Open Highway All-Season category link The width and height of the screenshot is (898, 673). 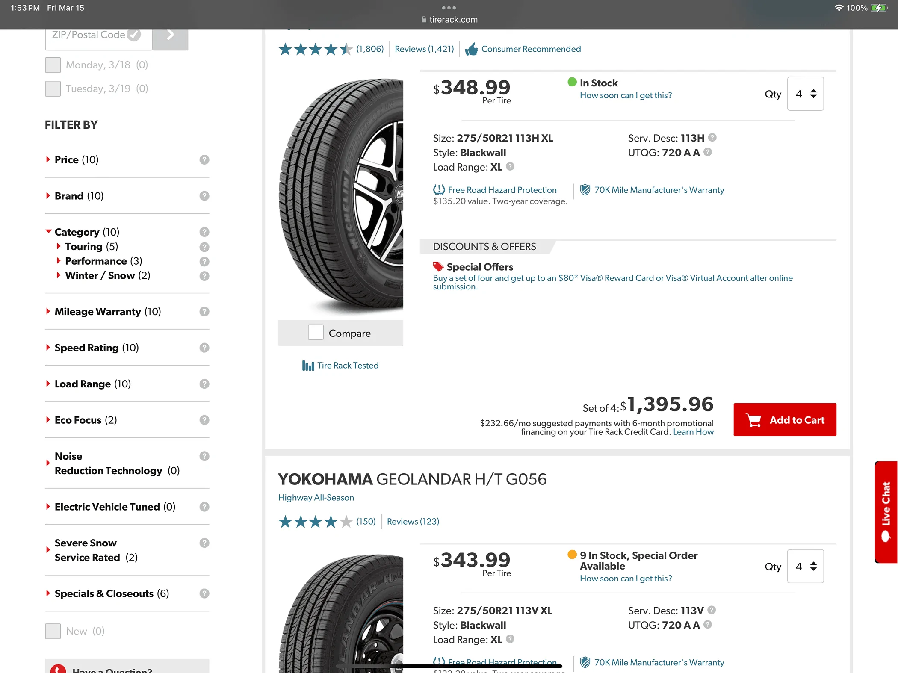click(x=316, y=497)
